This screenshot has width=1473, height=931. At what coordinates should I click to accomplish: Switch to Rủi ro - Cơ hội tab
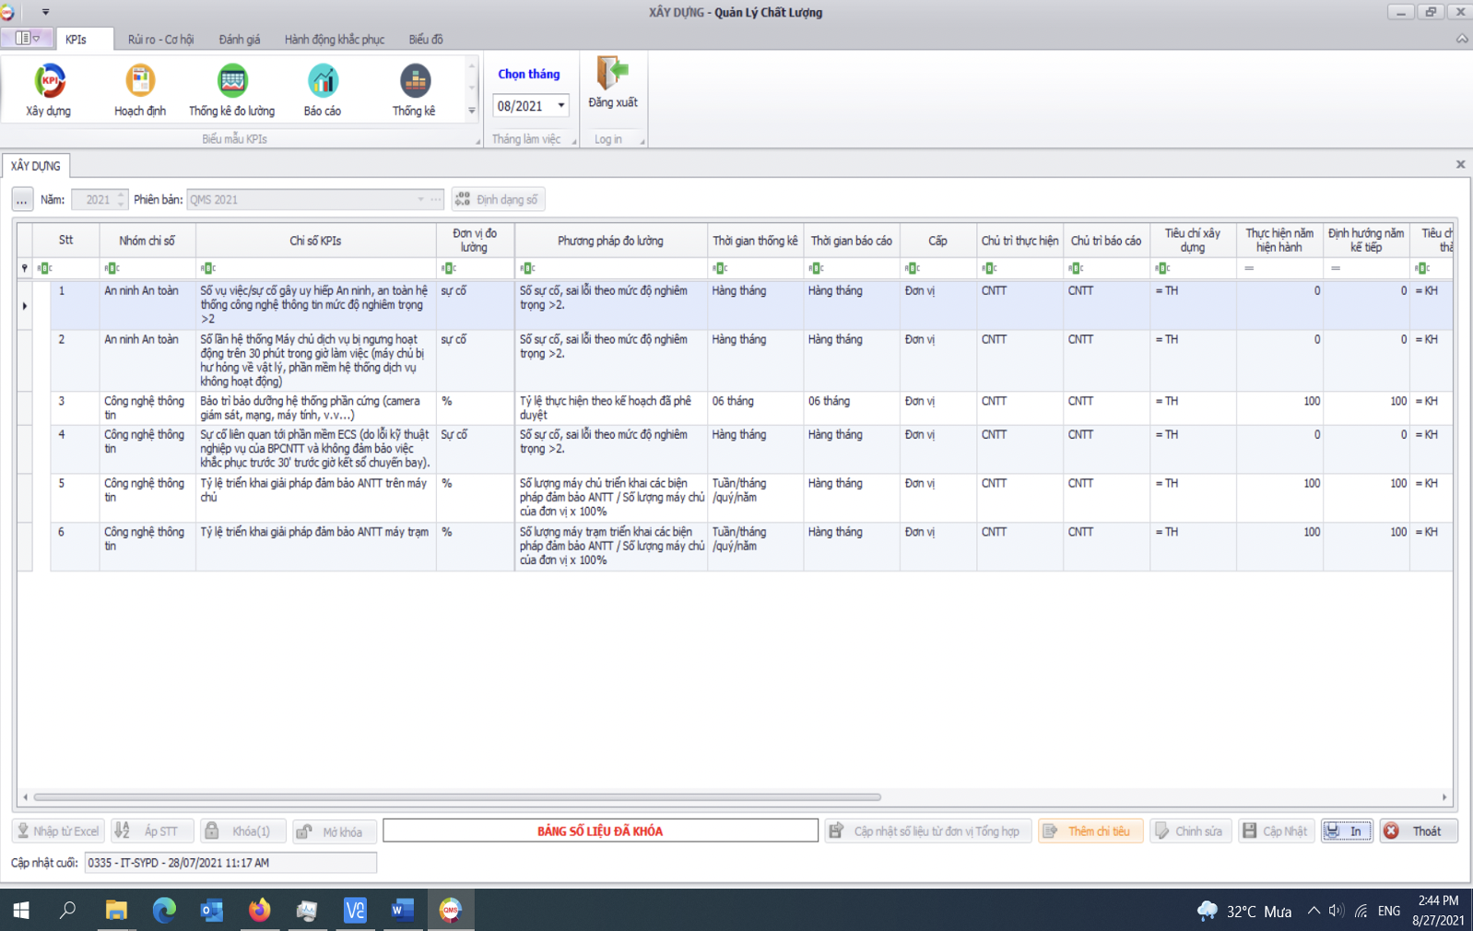pos(160,40)
